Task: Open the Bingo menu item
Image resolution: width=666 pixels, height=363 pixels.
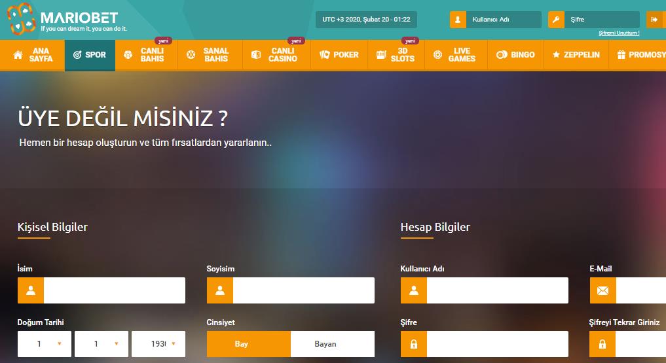Action: coord(515,55)
